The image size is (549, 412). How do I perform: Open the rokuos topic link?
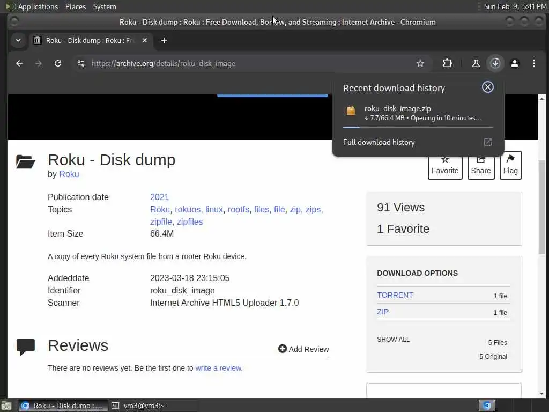tap(187, 210)
